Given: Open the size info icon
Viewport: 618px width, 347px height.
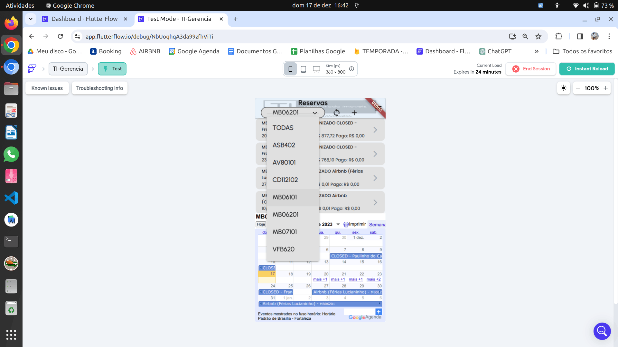Looking at the screenshot, I should 351,69.
